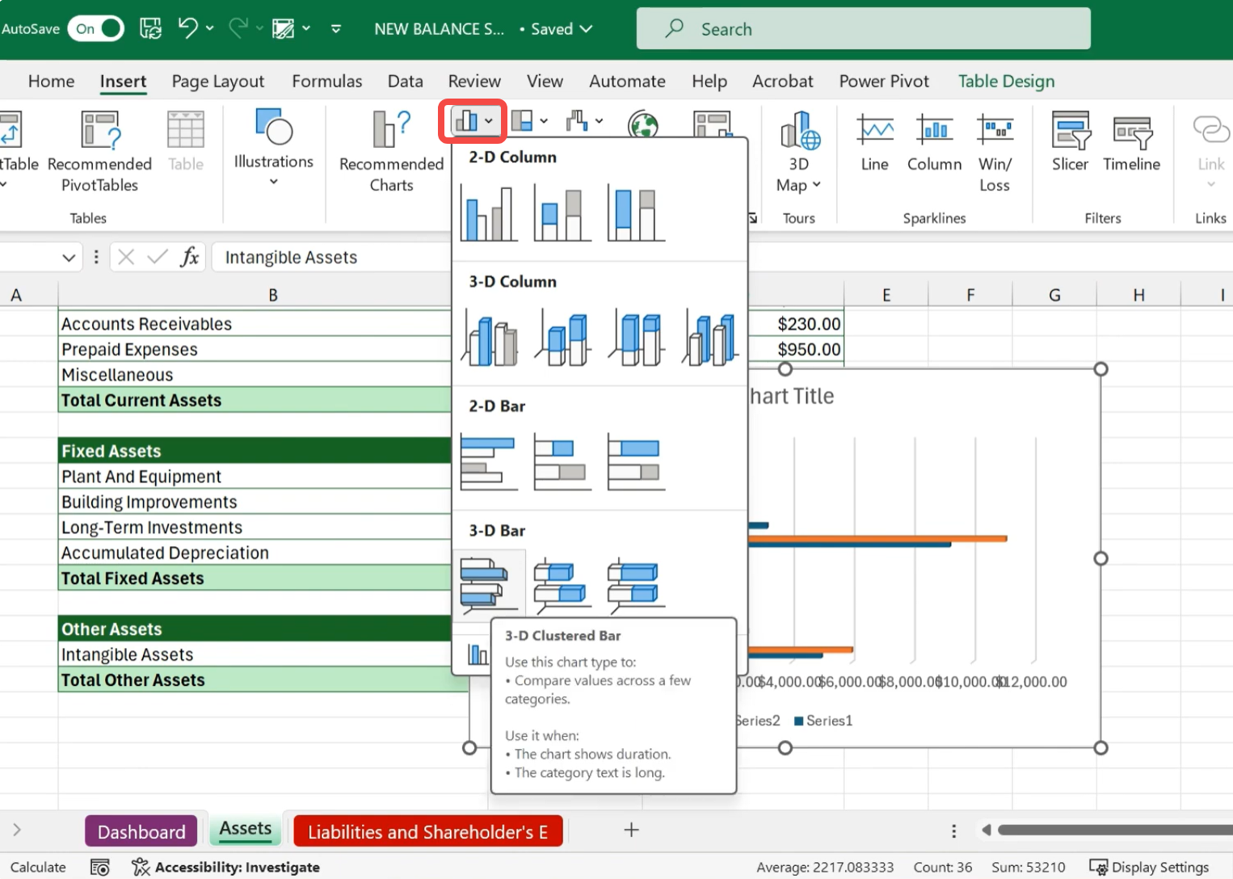Screen dimensions: 1233x879
Task: Click the Save icon in title bar
Action: point(151,29)
